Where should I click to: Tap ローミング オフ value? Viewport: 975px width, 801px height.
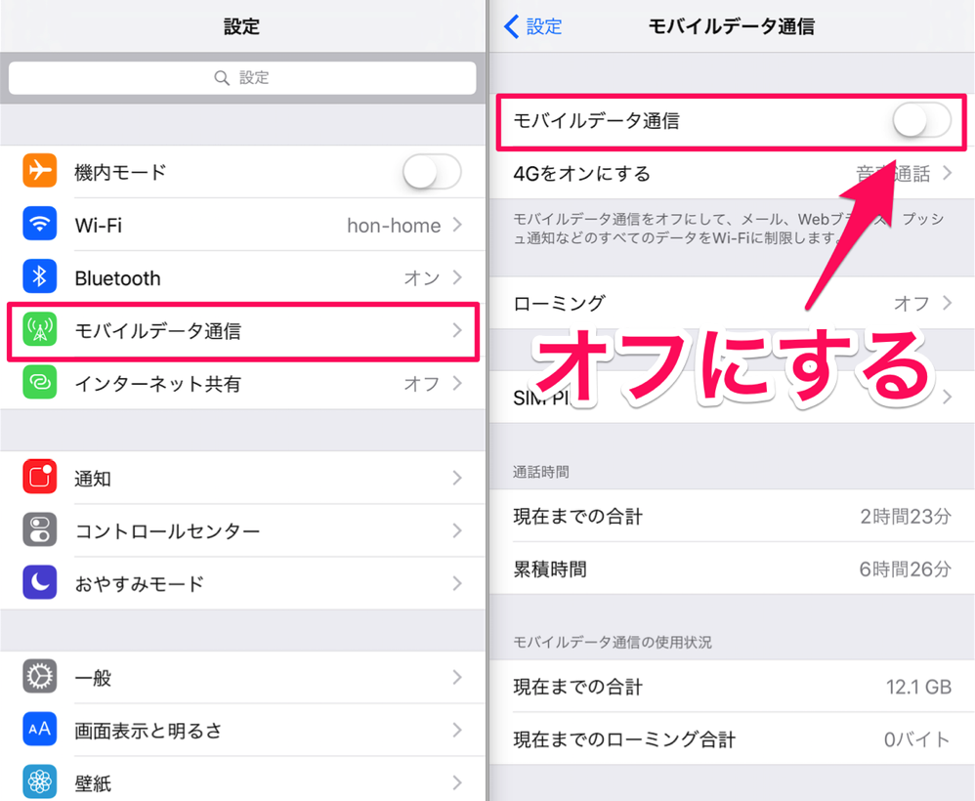pyautogui.click(x=911, y=304)
